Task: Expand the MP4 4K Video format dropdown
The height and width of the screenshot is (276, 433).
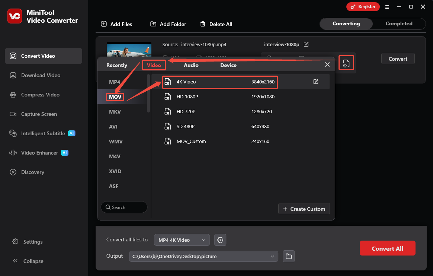Action: point(182,240)
